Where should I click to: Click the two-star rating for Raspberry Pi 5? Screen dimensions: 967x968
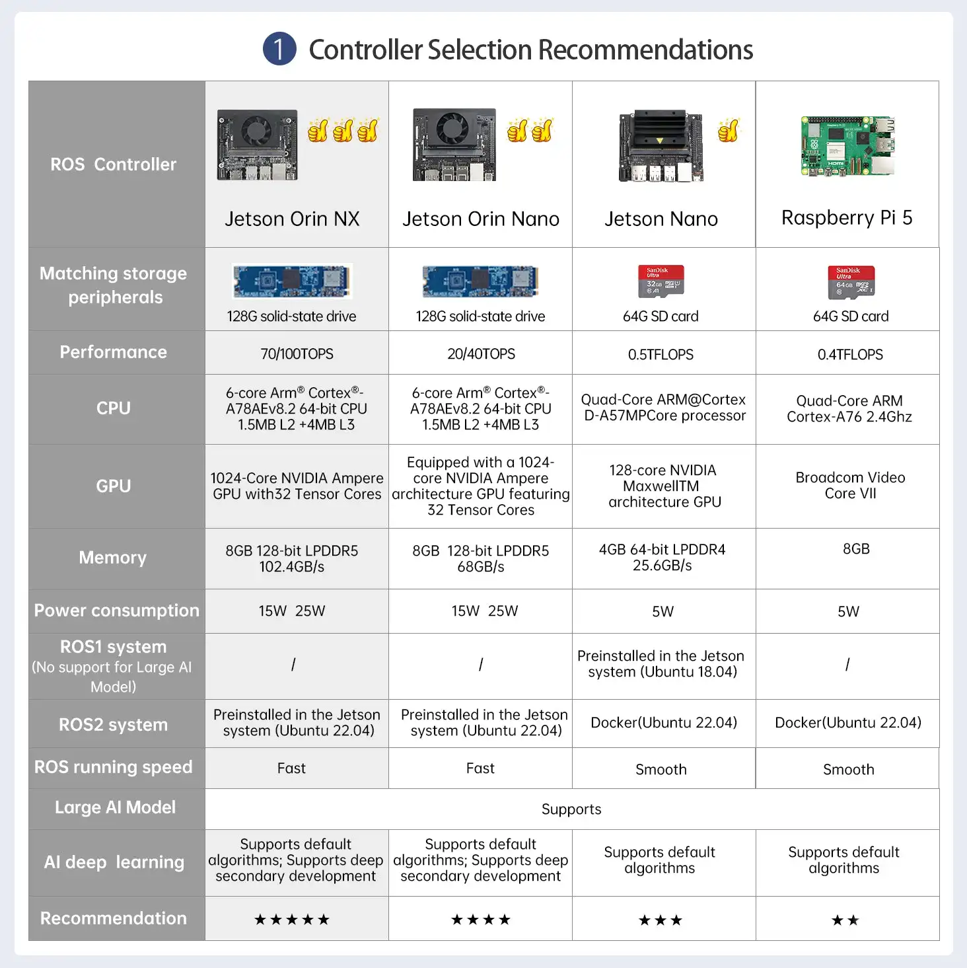[x=845, y=920]
